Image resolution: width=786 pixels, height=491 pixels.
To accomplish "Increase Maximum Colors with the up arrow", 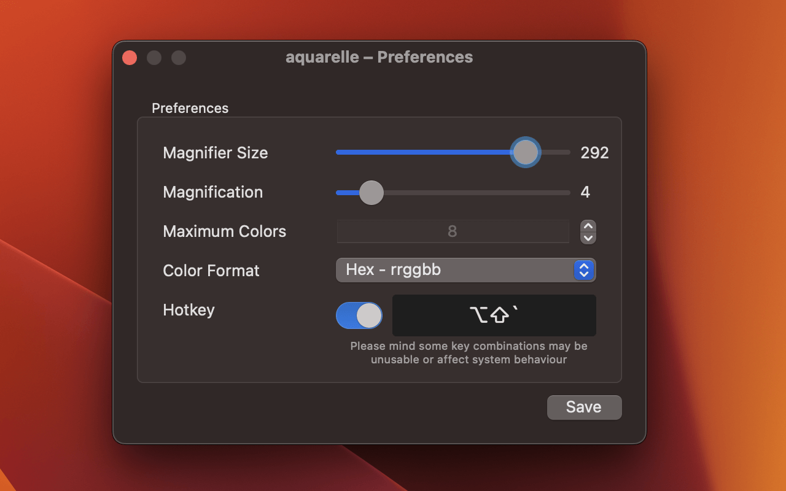I will tap(588, 226).
